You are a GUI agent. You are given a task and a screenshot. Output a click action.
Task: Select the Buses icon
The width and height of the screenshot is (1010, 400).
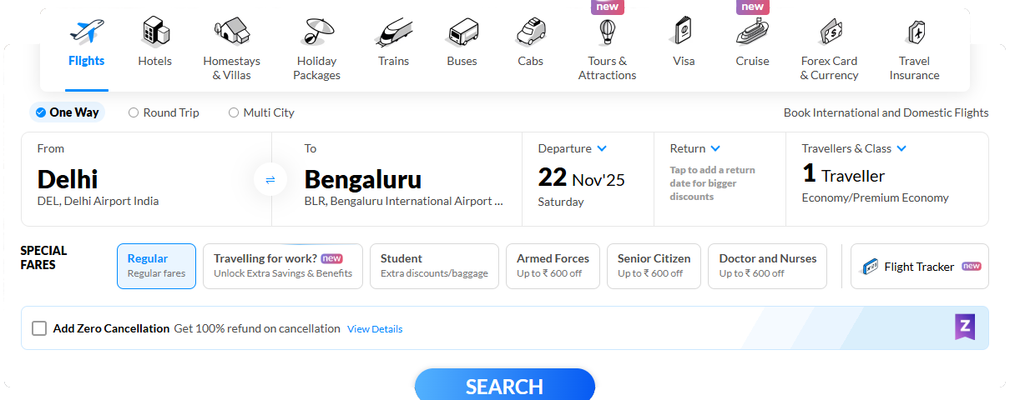coord(462,32)
